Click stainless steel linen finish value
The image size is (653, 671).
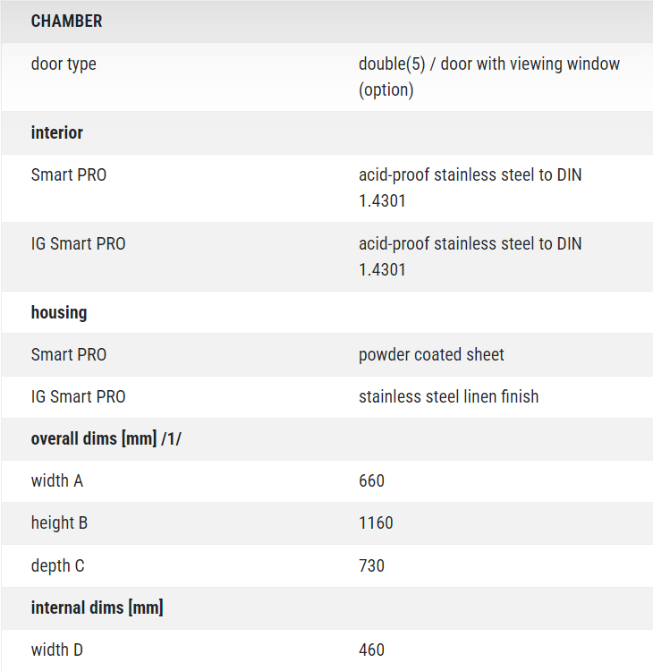point(448,396)
